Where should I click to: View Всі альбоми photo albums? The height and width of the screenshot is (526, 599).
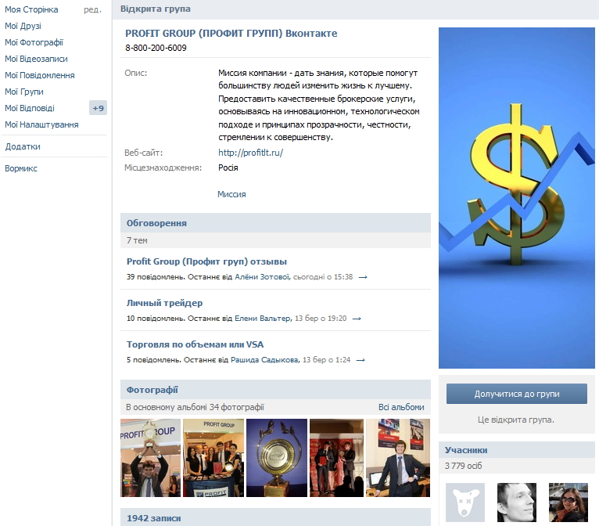point(401,407)
